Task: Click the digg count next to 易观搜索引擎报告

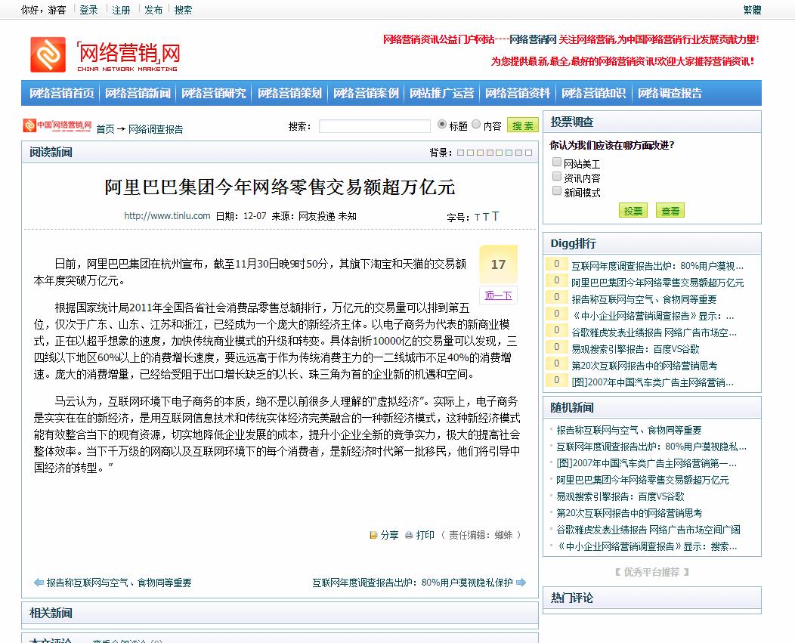Action: [x=556, y=348]
